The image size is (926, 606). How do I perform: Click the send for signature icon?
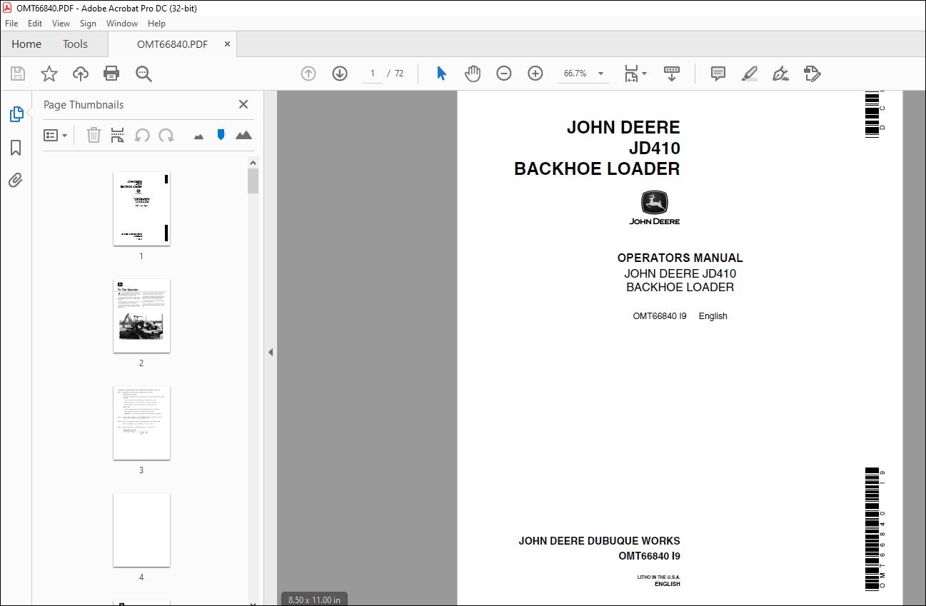click(x=812, y=74)
